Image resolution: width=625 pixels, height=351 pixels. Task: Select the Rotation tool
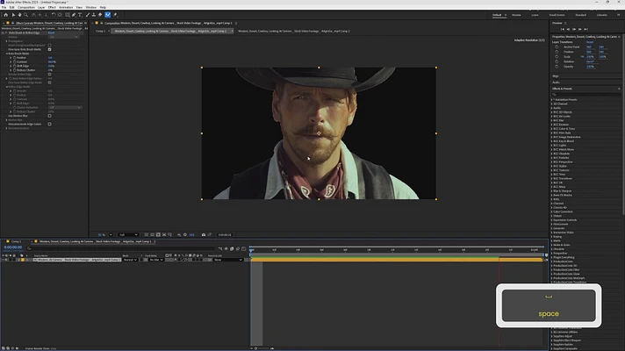(x=54, y=15)
